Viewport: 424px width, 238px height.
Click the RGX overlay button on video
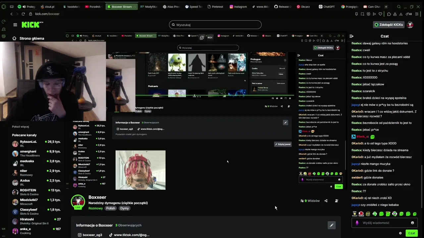210,38
